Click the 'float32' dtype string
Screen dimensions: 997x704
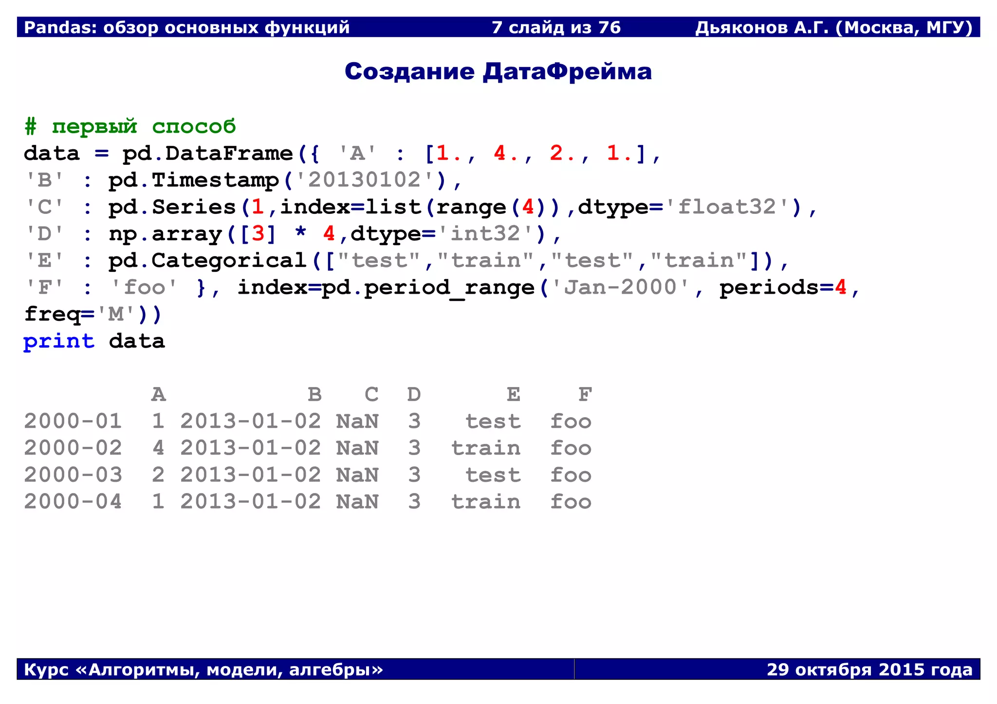727,207
